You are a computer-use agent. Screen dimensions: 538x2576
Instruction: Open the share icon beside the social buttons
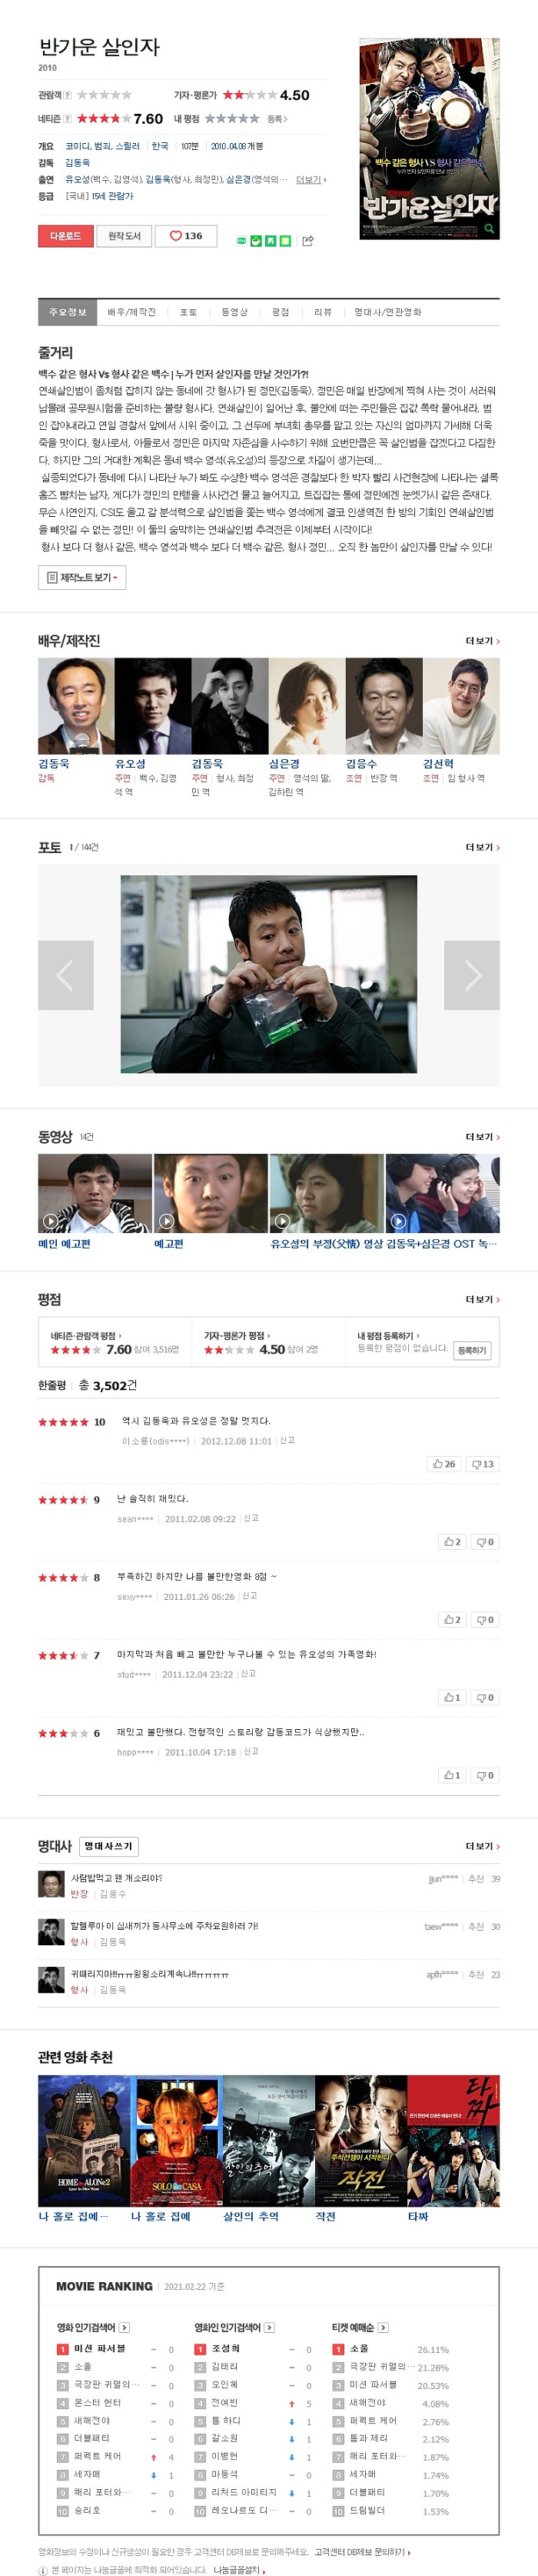pos(308,240)
